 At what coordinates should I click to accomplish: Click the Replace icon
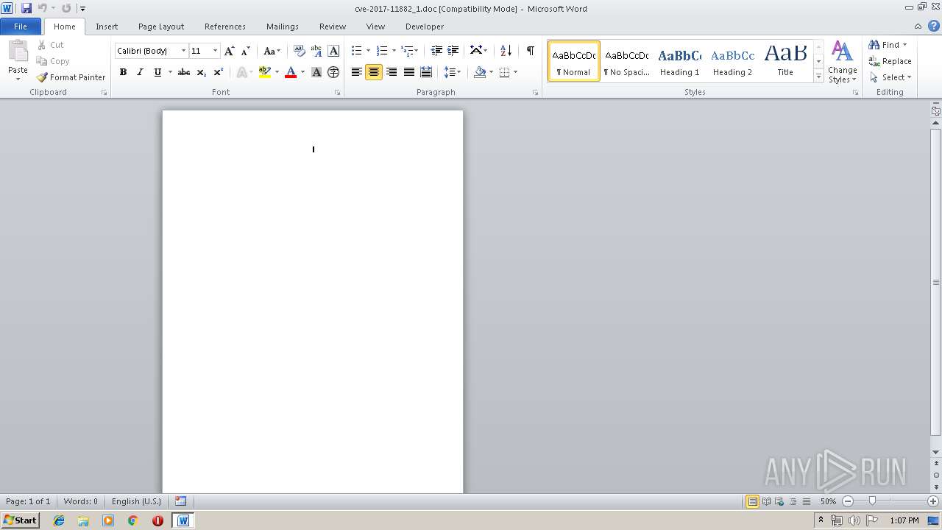coord(874,61)
